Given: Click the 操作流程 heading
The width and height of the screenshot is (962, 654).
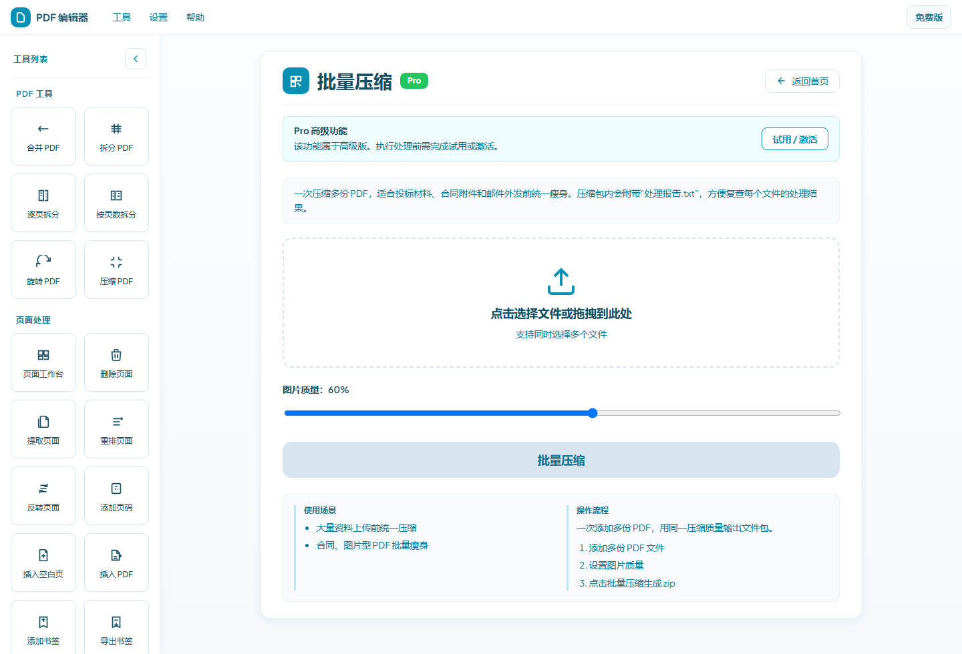Looking at the screenshot, I should (593, 510).
